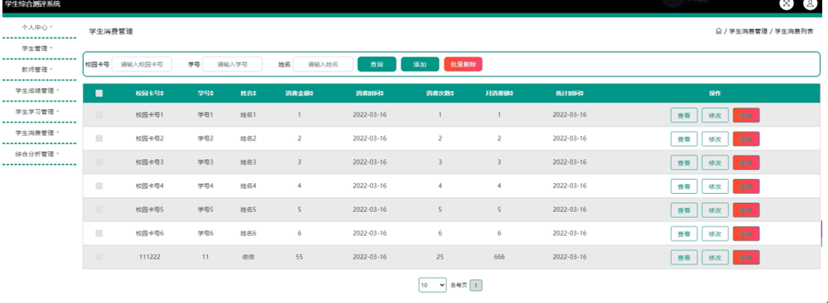
Task: Check the row for card 111222
Action: 99,257
